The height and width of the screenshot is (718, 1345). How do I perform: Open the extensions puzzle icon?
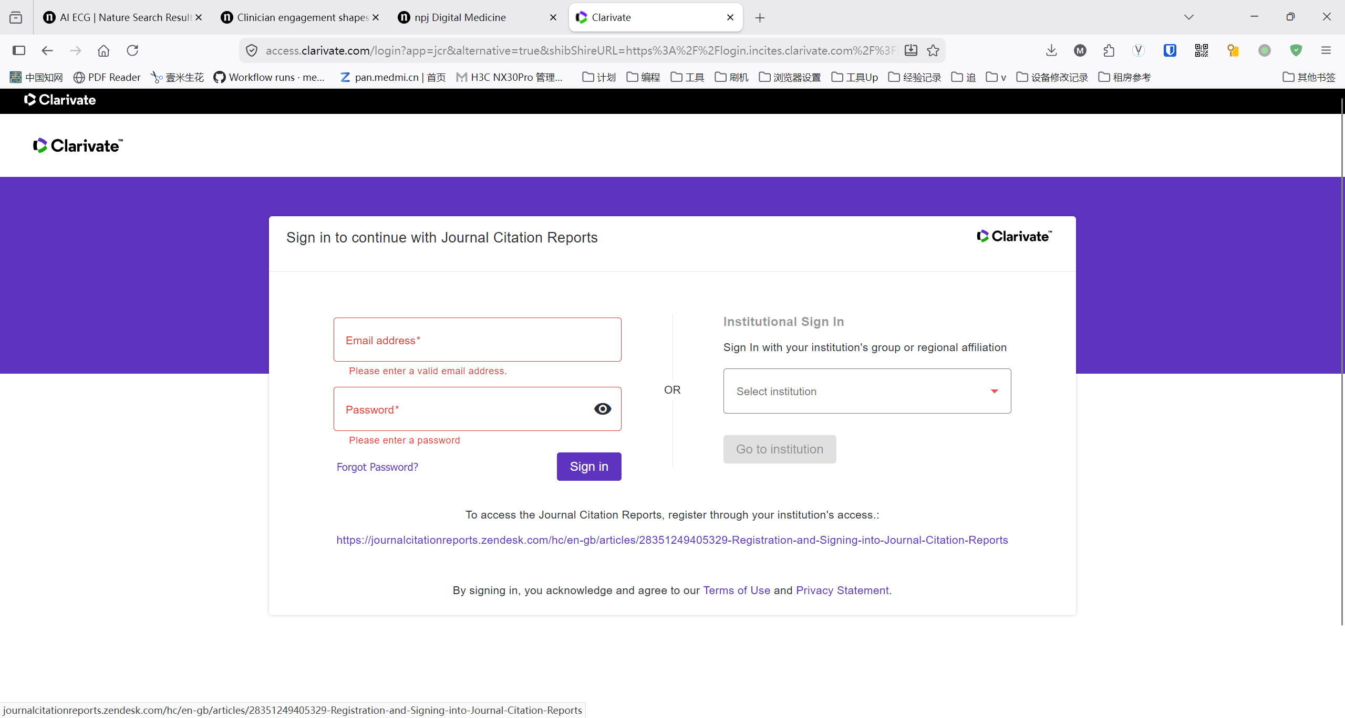(x=1109, y=50)
